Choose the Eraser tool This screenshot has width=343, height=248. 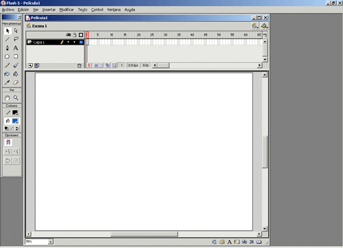point(16,82)
